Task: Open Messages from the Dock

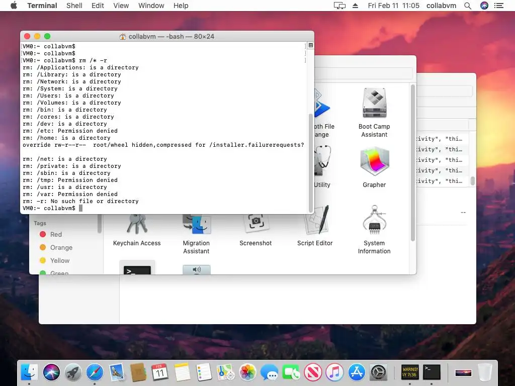Action: point(269,372)
